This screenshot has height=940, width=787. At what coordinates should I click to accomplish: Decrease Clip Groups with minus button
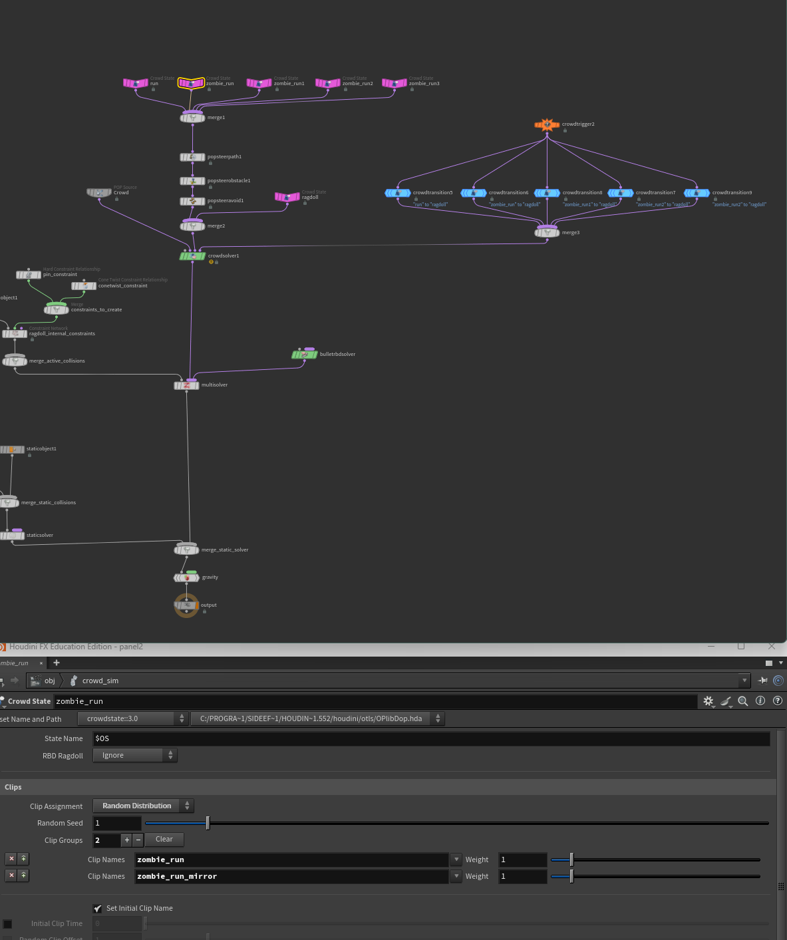138,840
